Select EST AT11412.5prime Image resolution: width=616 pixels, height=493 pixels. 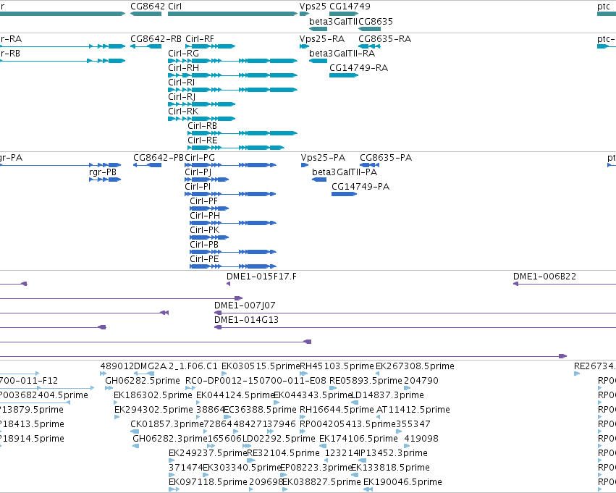pyautogui.click(x=379, y=417)
